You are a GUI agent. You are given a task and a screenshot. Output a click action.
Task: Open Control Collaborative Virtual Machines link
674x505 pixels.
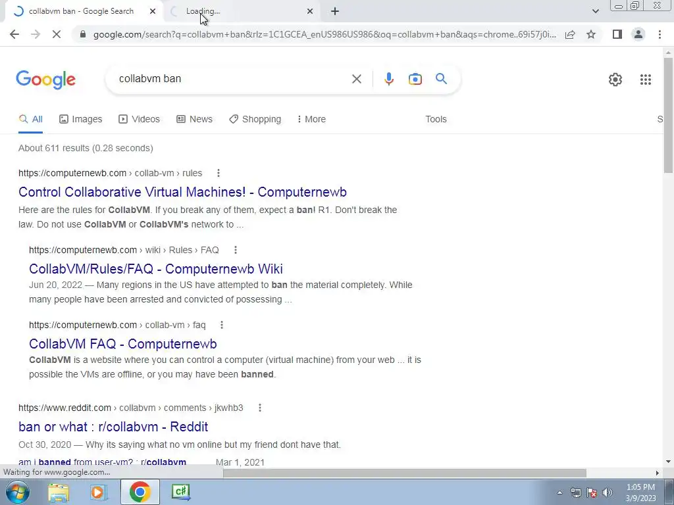click(x=183, y=192)
